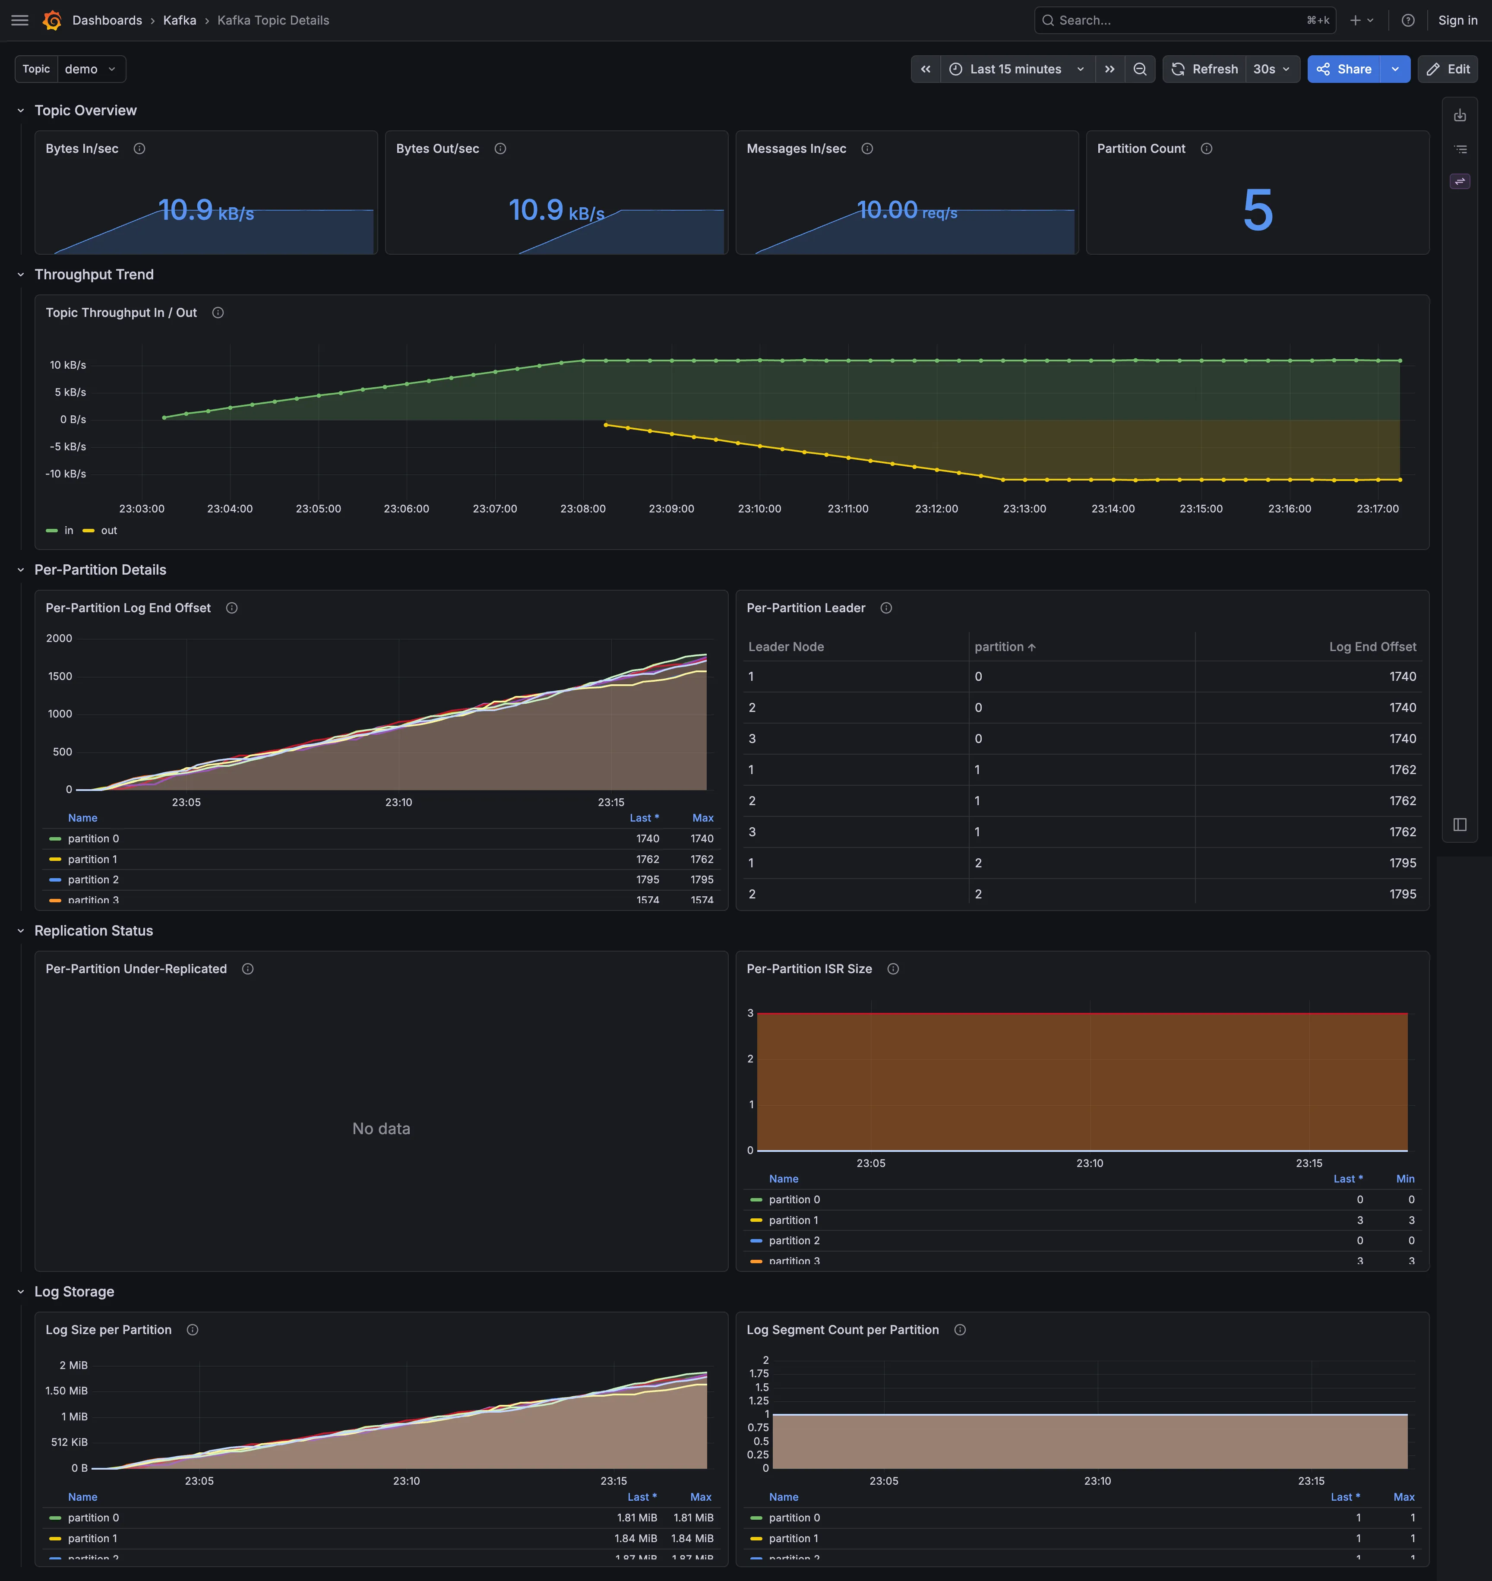
Task: Zoom out the time range
Action: 1140,69
